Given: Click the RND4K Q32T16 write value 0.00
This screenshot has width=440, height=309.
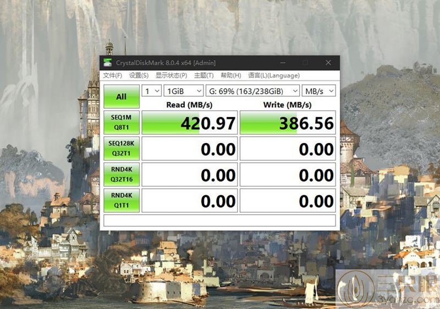Looking at the screenshot, I should (288, 175).
